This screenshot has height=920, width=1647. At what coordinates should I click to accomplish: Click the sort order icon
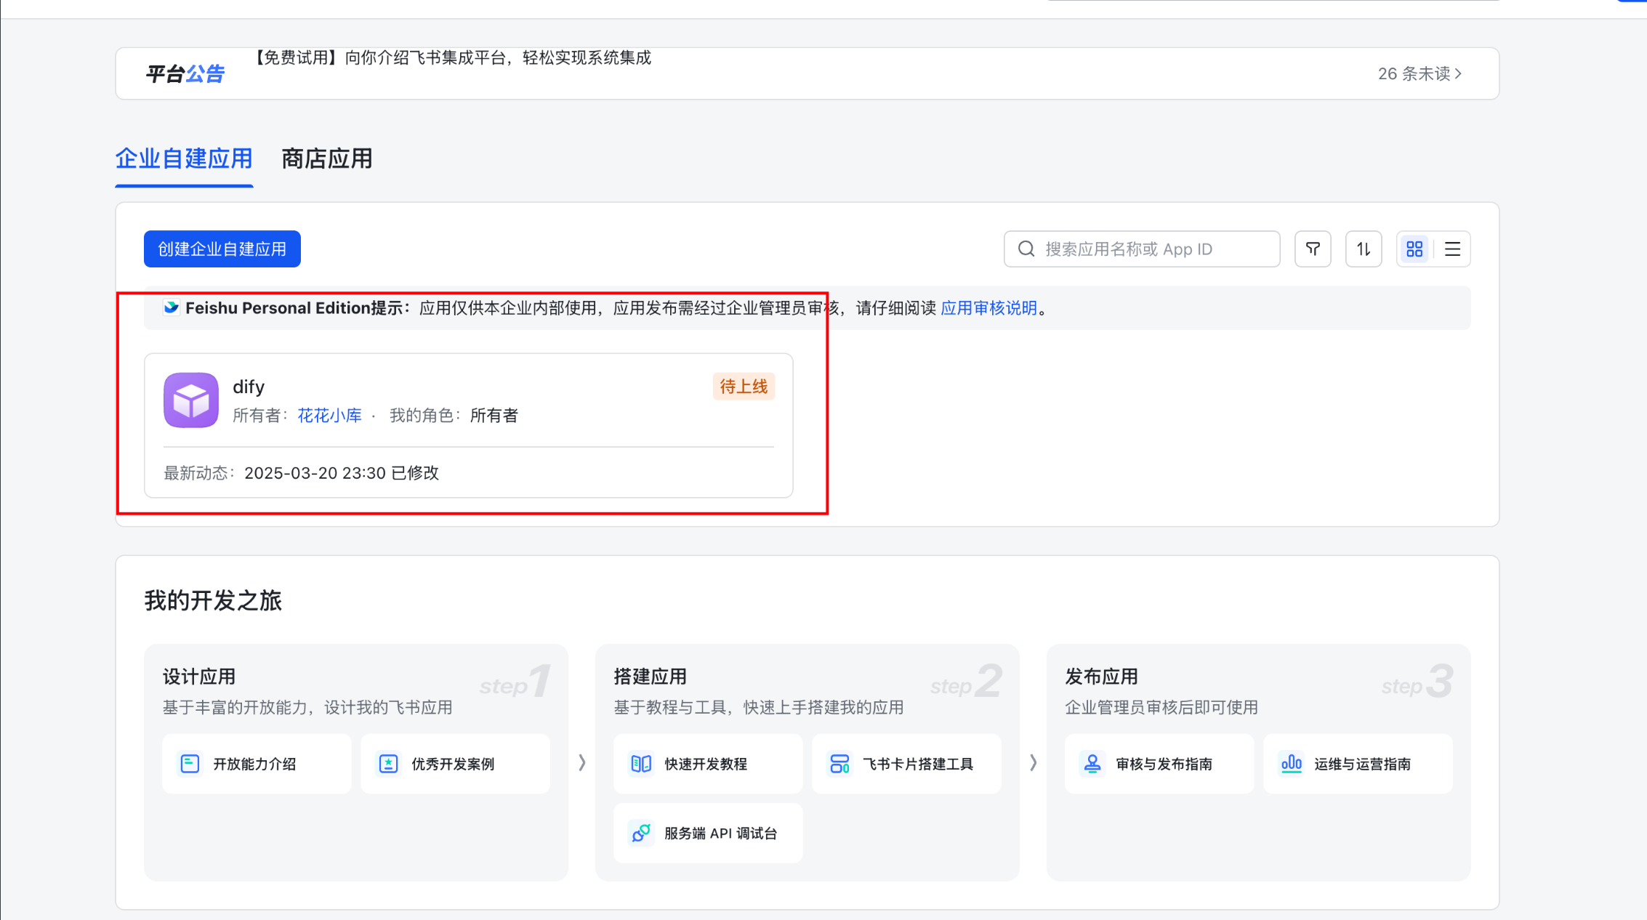point(1364,249)
